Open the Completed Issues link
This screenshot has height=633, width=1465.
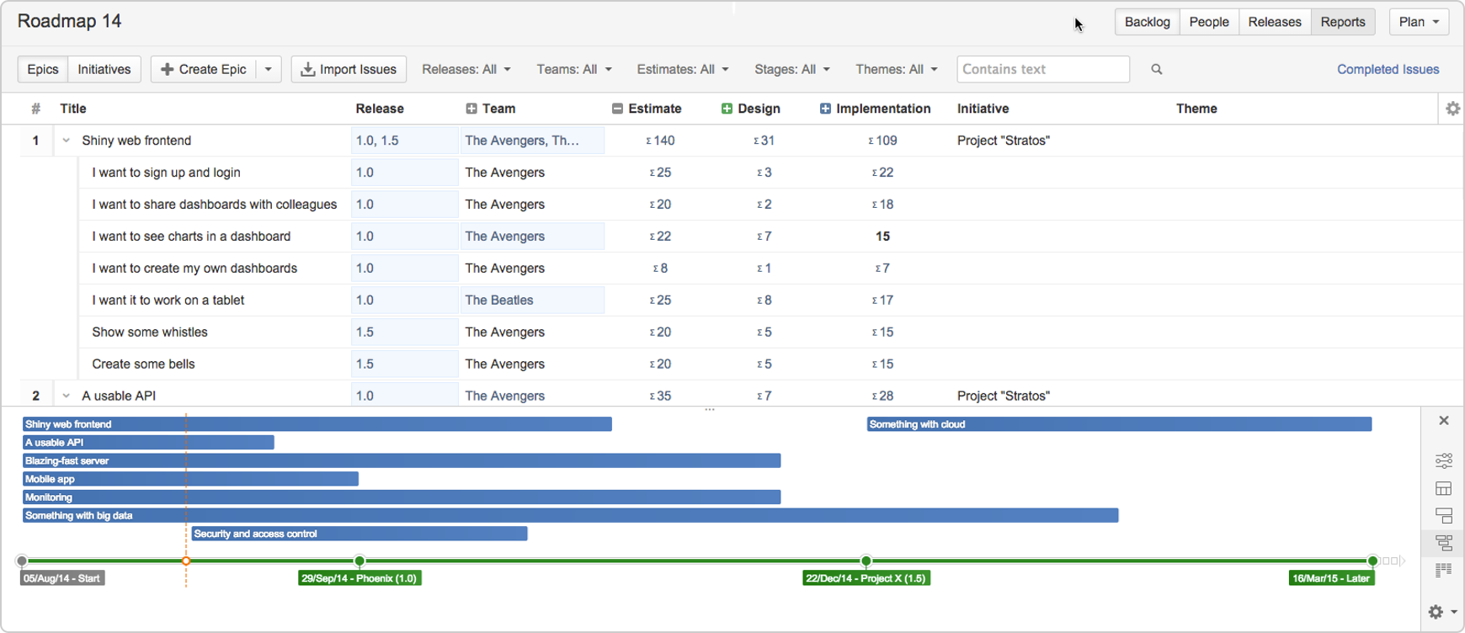click(1388, 70)
